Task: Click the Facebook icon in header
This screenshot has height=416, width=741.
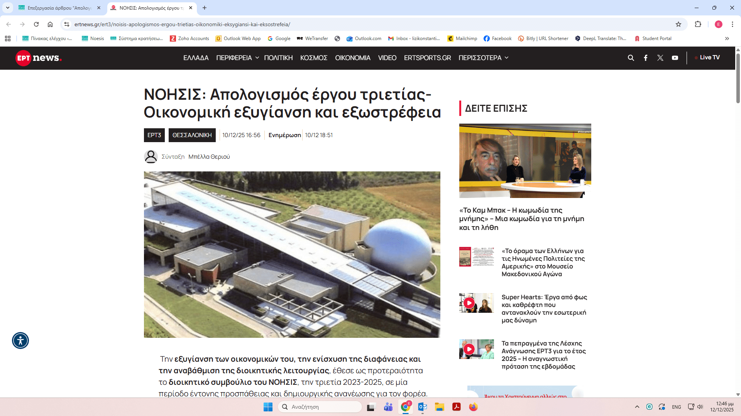Action: pyautogui.click(x=646, y=58)
